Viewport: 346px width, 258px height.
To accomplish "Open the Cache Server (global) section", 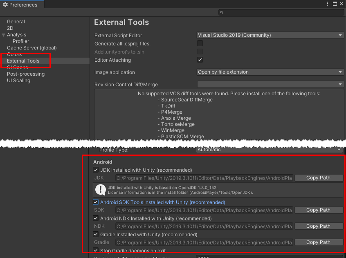I will tap(31, 48).
